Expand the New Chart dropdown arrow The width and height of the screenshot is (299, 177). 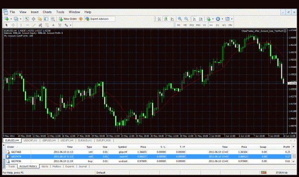point(11,19)
